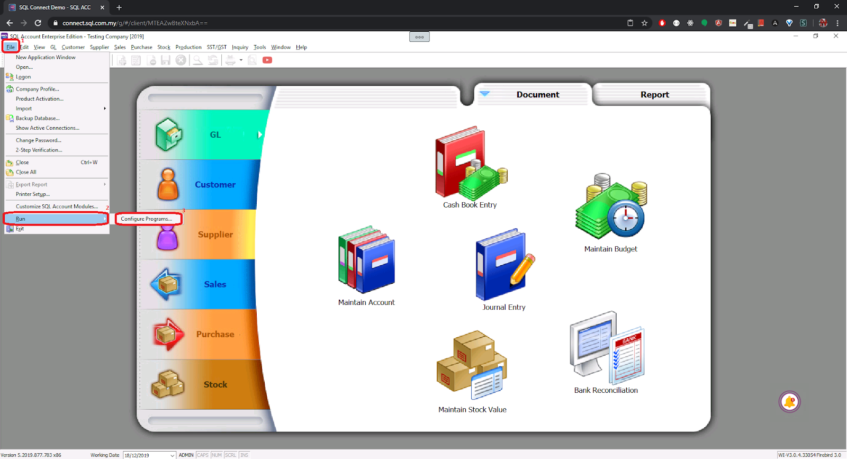The image size is (847, 459).
Task: Click the ooo collapse handle button
Action: pos(419,37)
